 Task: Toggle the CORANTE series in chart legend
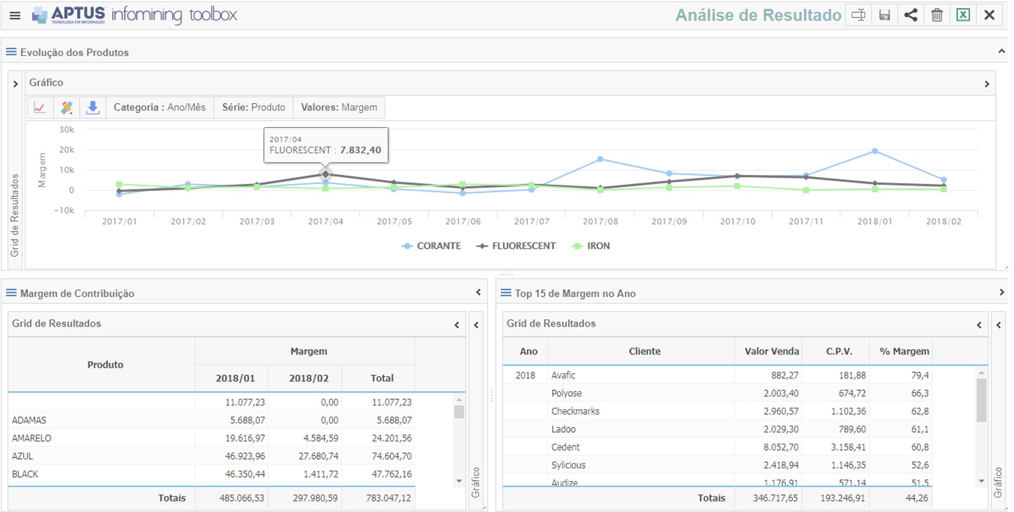pyautogui.click(x=438, y=246)
